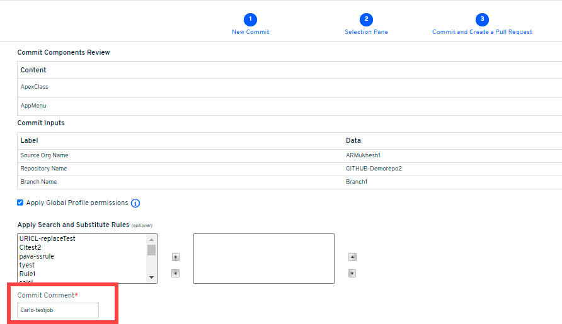Open Commit and Create a Pull Request step
The width and height of the screenshot is (562, 324).
482,32
